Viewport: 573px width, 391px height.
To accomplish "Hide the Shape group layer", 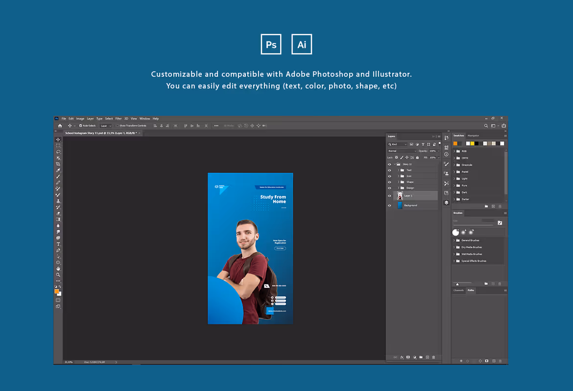I will [389, 182].
